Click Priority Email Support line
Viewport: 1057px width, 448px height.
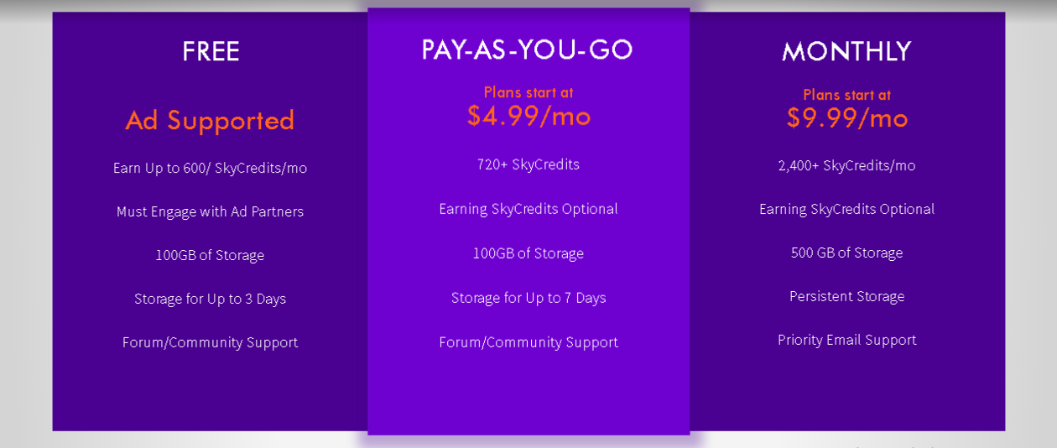coord(847,340)
